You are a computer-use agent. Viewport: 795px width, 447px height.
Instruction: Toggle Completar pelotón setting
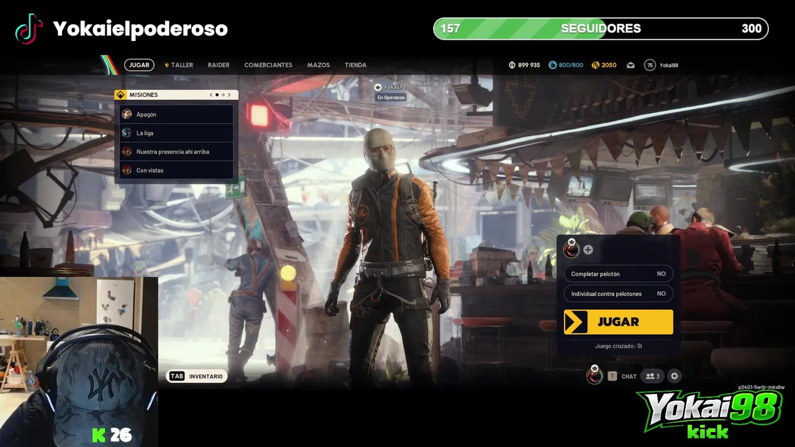pos(618,274)
